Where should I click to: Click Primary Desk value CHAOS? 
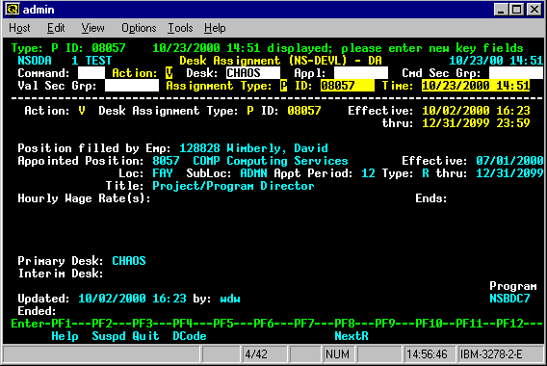(129, 261)
